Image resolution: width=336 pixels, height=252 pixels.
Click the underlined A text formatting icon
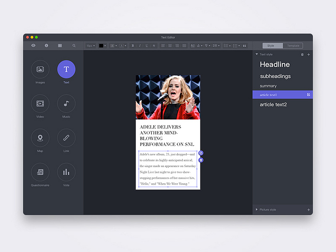(x=192, y=45)
